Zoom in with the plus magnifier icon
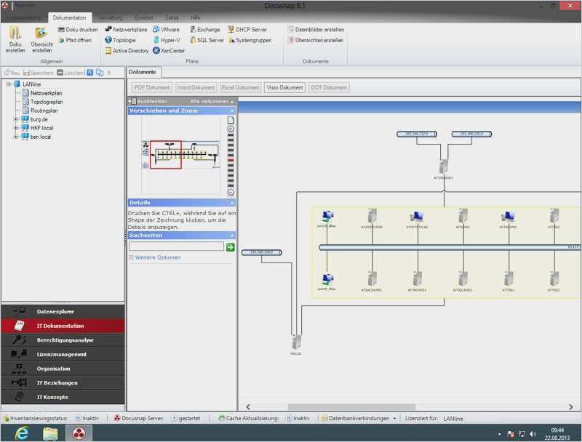 pyautogui.click(x=231, y=129)
